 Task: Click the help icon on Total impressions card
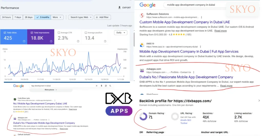tap(51, 41)
